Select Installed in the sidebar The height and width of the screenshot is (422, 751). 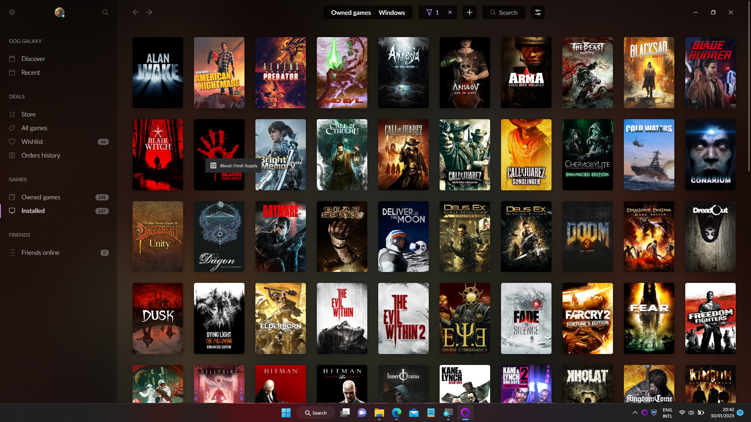coord(33,211)
